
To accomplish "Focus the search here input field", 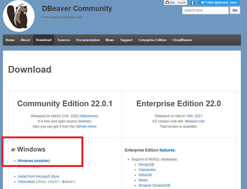I will [205, 10].
